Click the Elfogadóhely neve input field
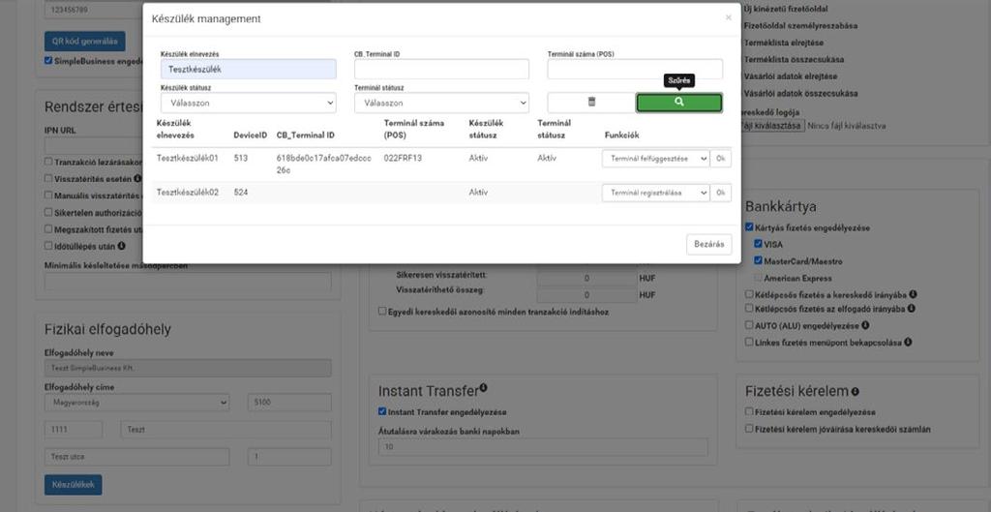The height and width of the screenshot is (512, 991). click(x=188, y=368)
